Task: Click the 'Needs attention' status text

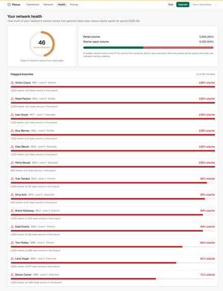Action: (x=42, y=48)
